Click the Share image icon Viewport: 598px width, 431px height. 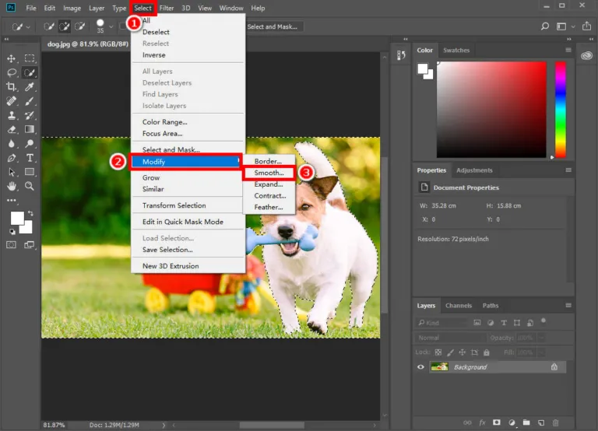(586, 26)
